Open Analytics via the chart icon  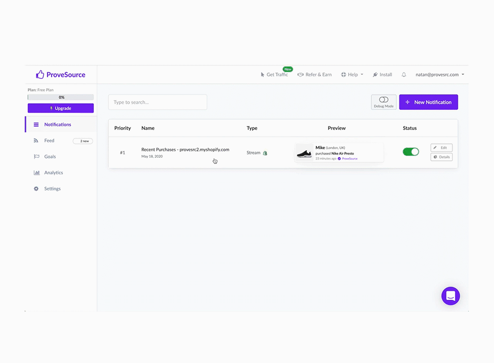(36, 173)
